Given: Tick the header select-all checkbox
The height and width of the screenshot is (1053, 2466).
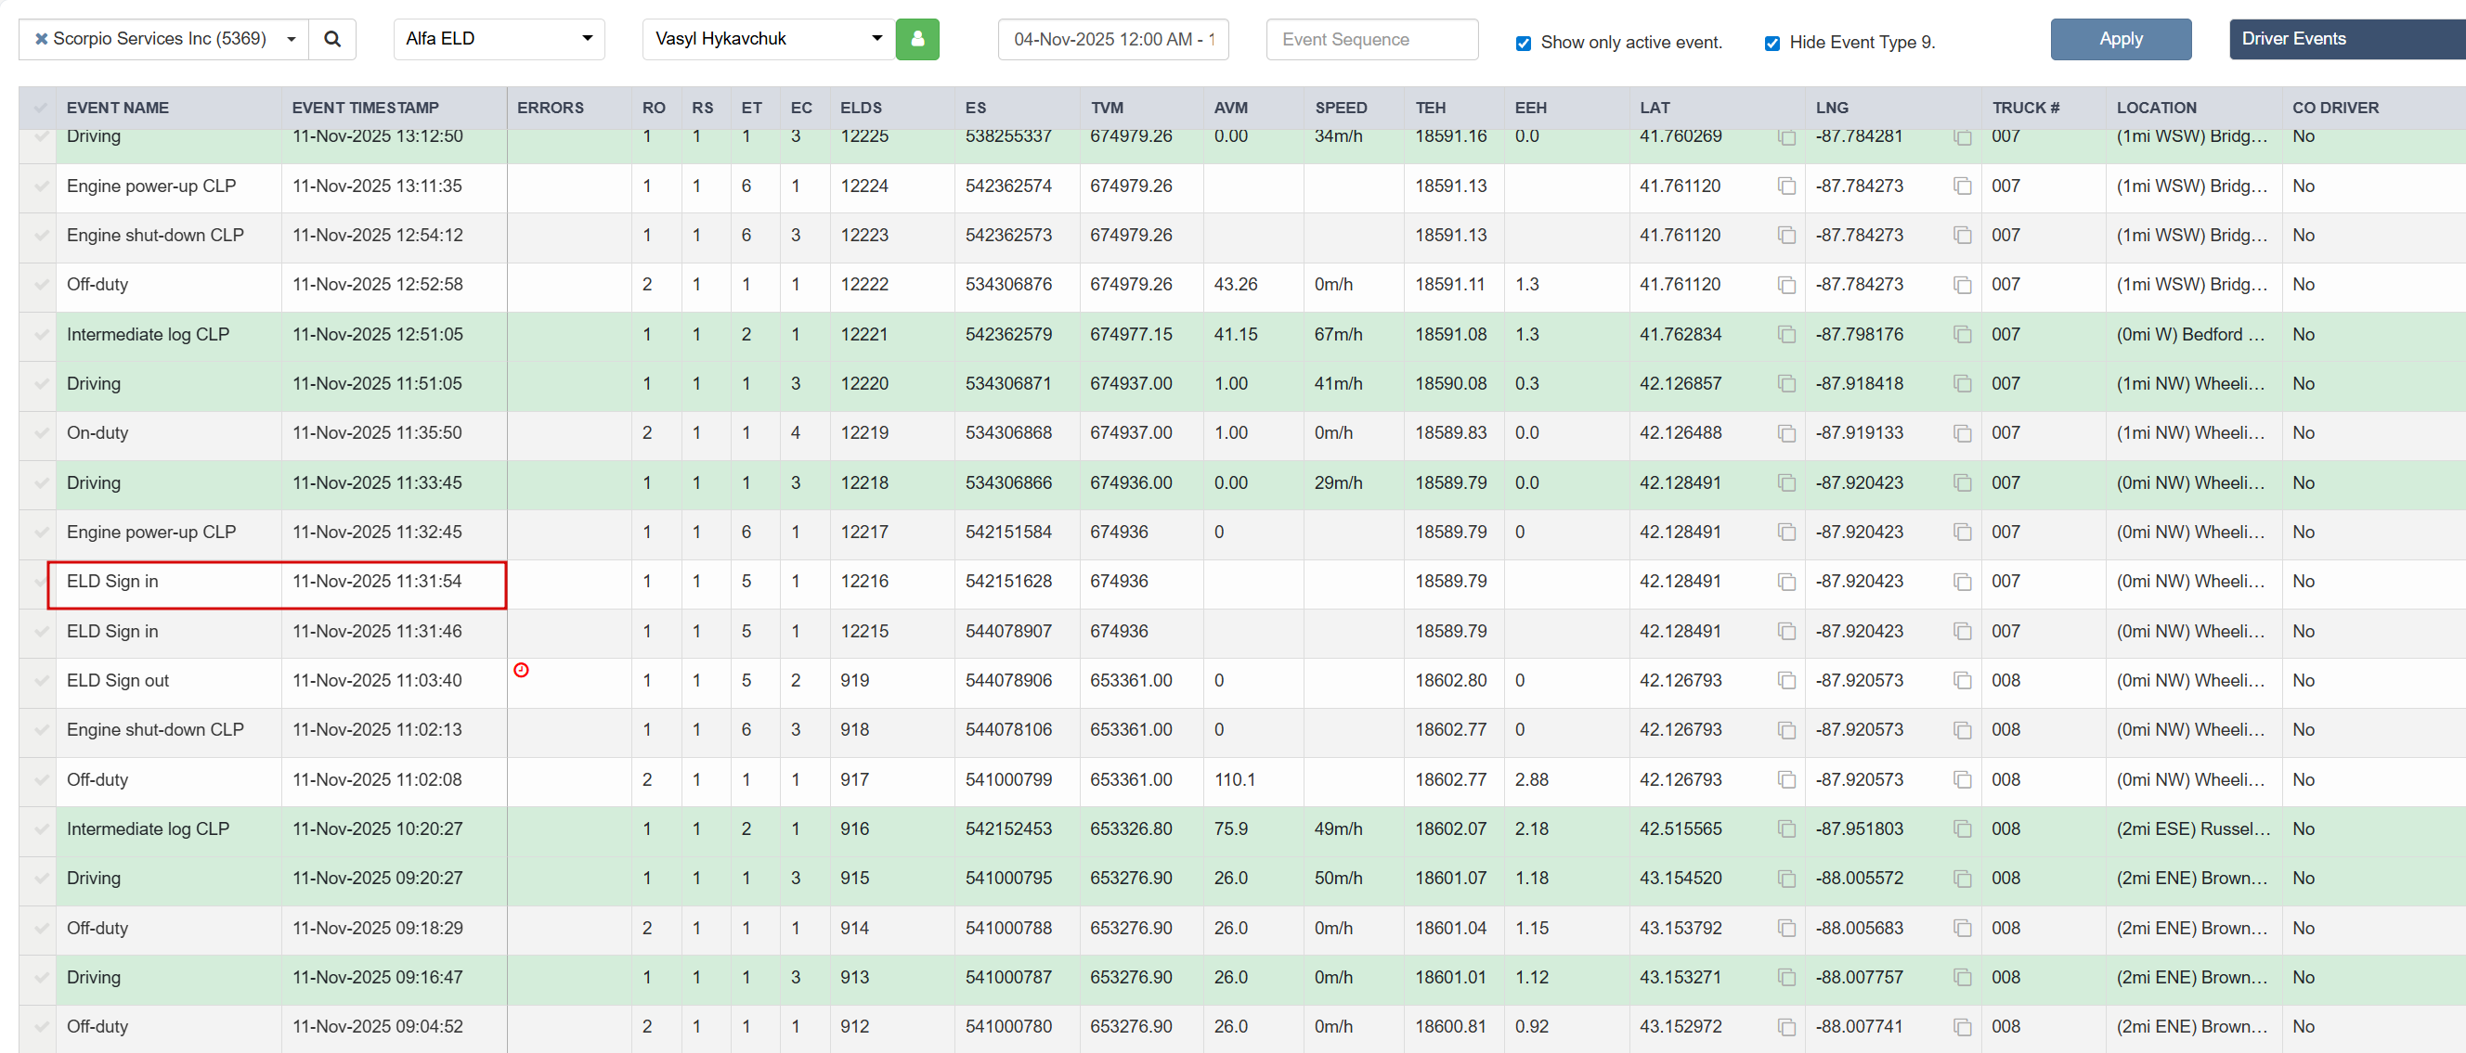Looking at the screenshot, I should 40,108.
